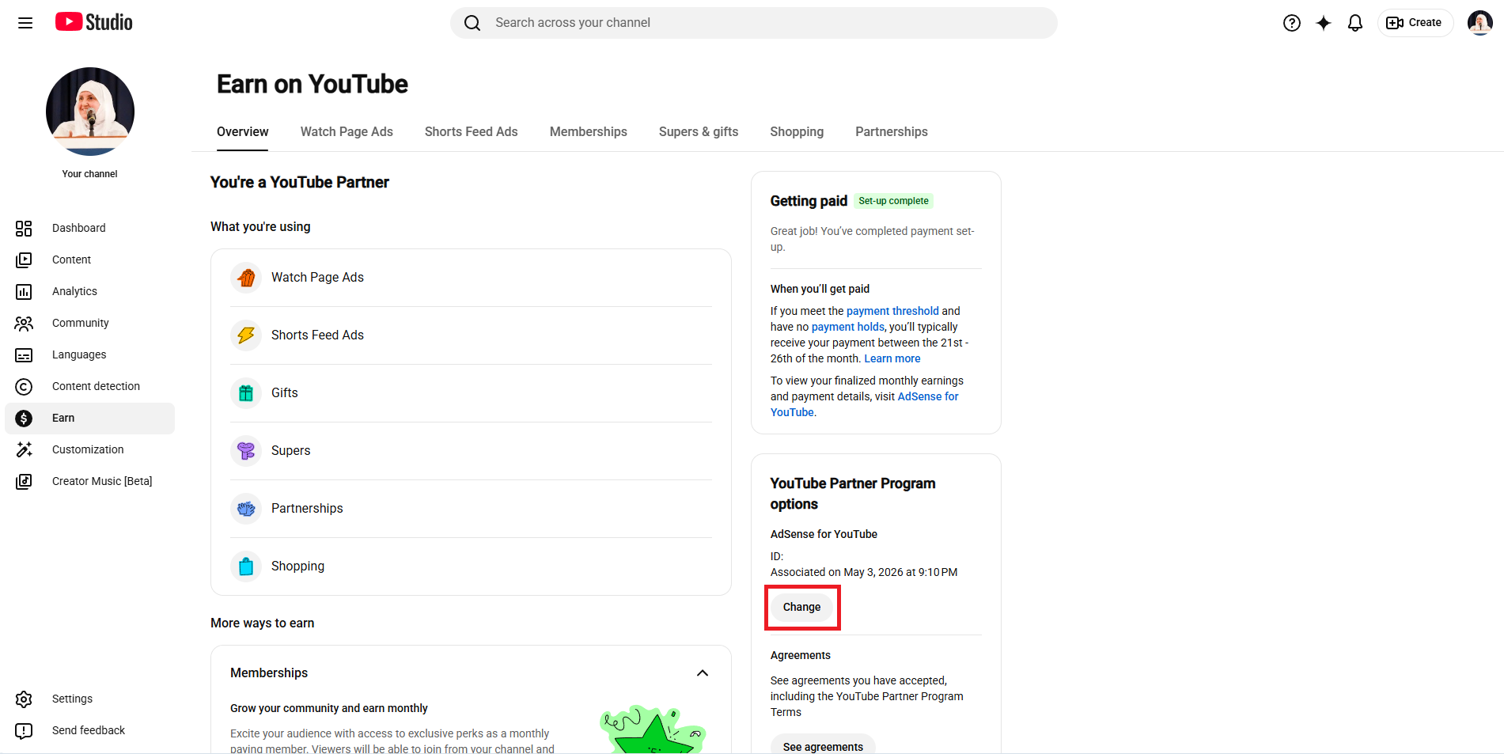The width and height of the screenshot is (1504, 754).
Task: Open Content detection in the sidebar
Action: tap(90, 386)
